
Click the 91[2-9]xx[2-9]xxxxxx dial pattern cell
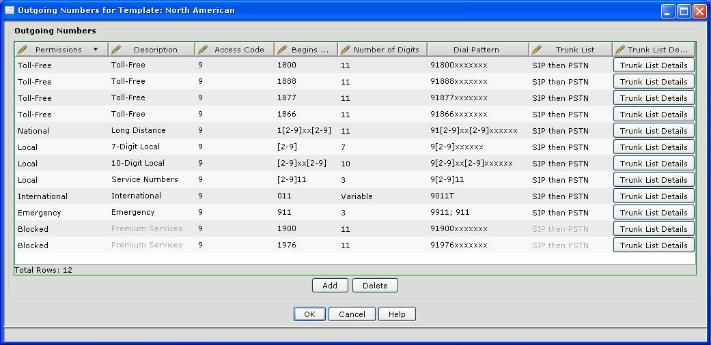478,130
